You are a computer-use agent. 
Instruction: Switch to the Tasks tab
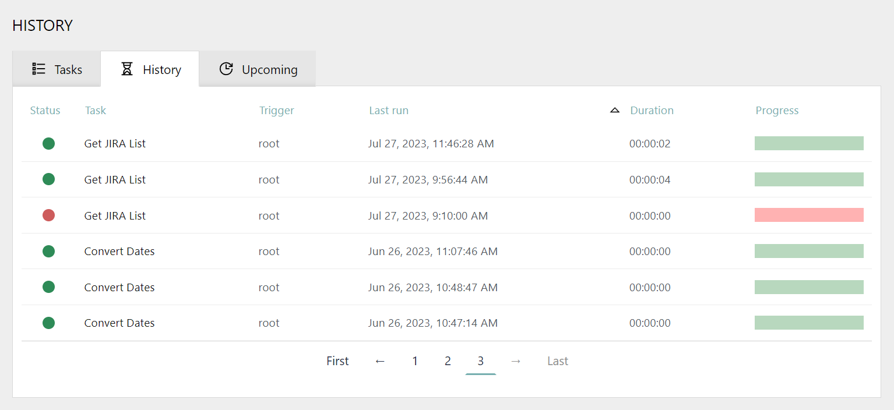(x=57, y=69)
